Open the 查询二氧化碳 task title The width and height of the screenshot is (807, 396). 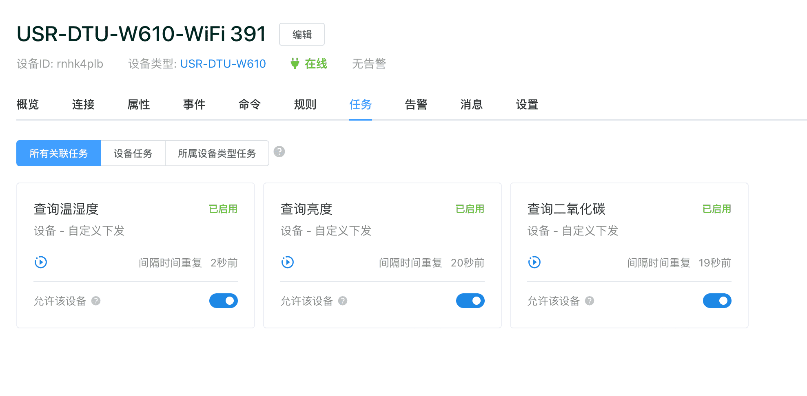pyautogui.click(x=566, y=209)
